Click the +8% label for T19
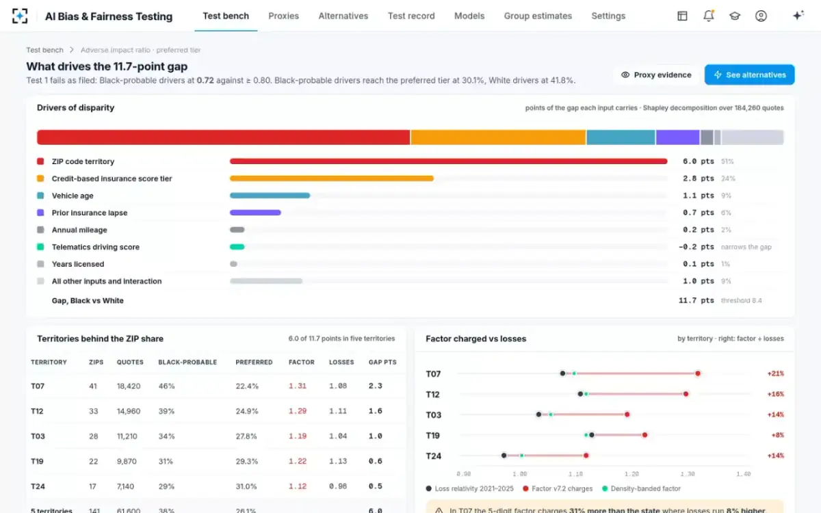Screen dimensions: 821x513 click(x=777, y=435)
